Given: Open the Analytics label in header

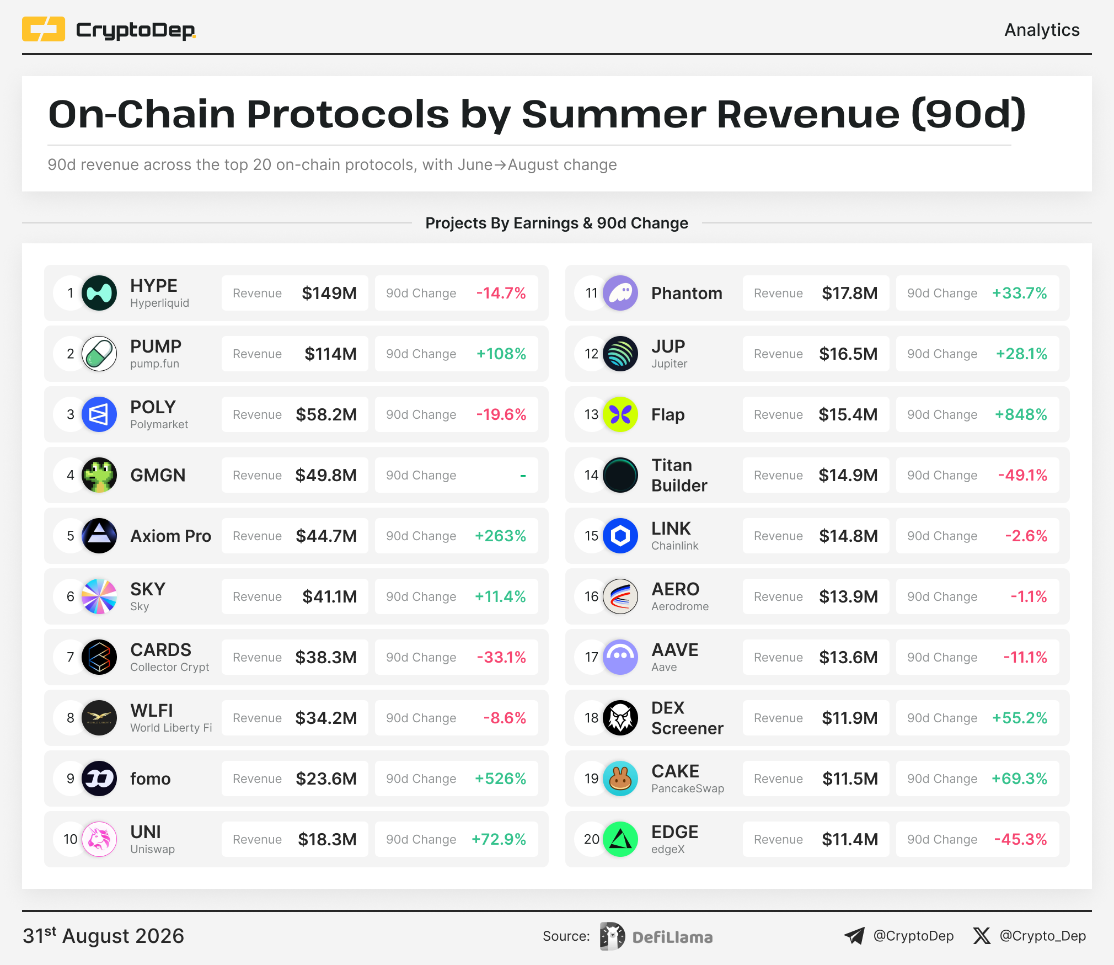Looking at the screenshot, I should (1042, 30).
